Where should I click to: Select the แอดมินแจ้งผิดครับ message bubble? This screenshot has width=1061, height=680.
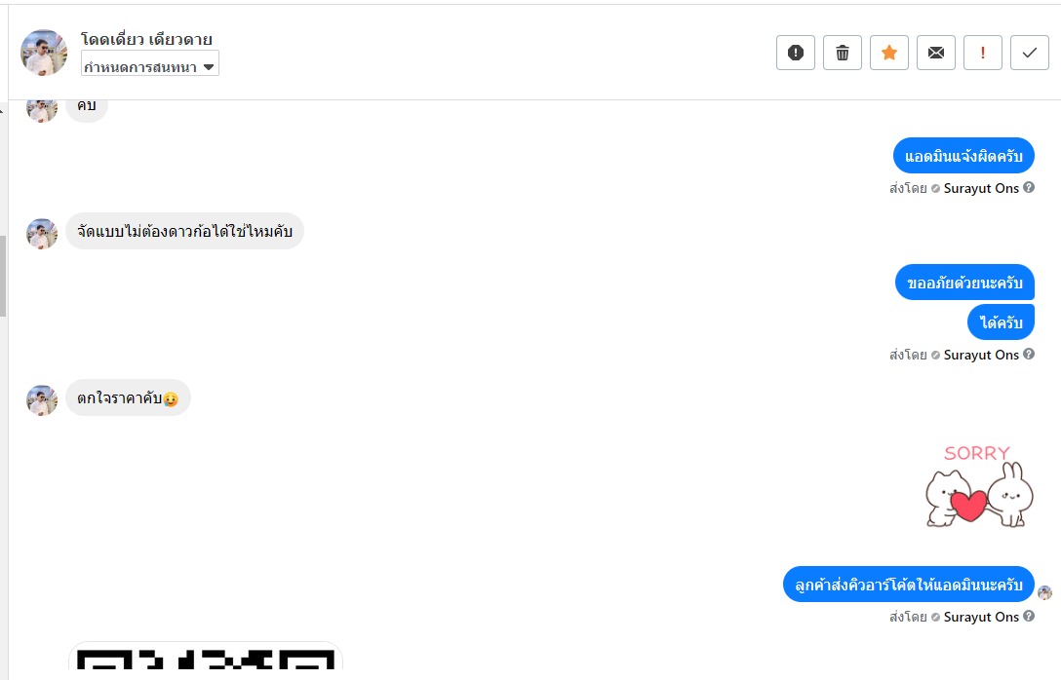coord(963,156)
